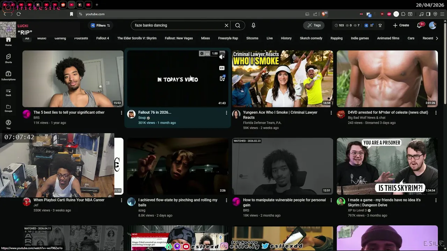Open the browser extensions puzzle icon

pyautogui.click(x=403, y=14)
